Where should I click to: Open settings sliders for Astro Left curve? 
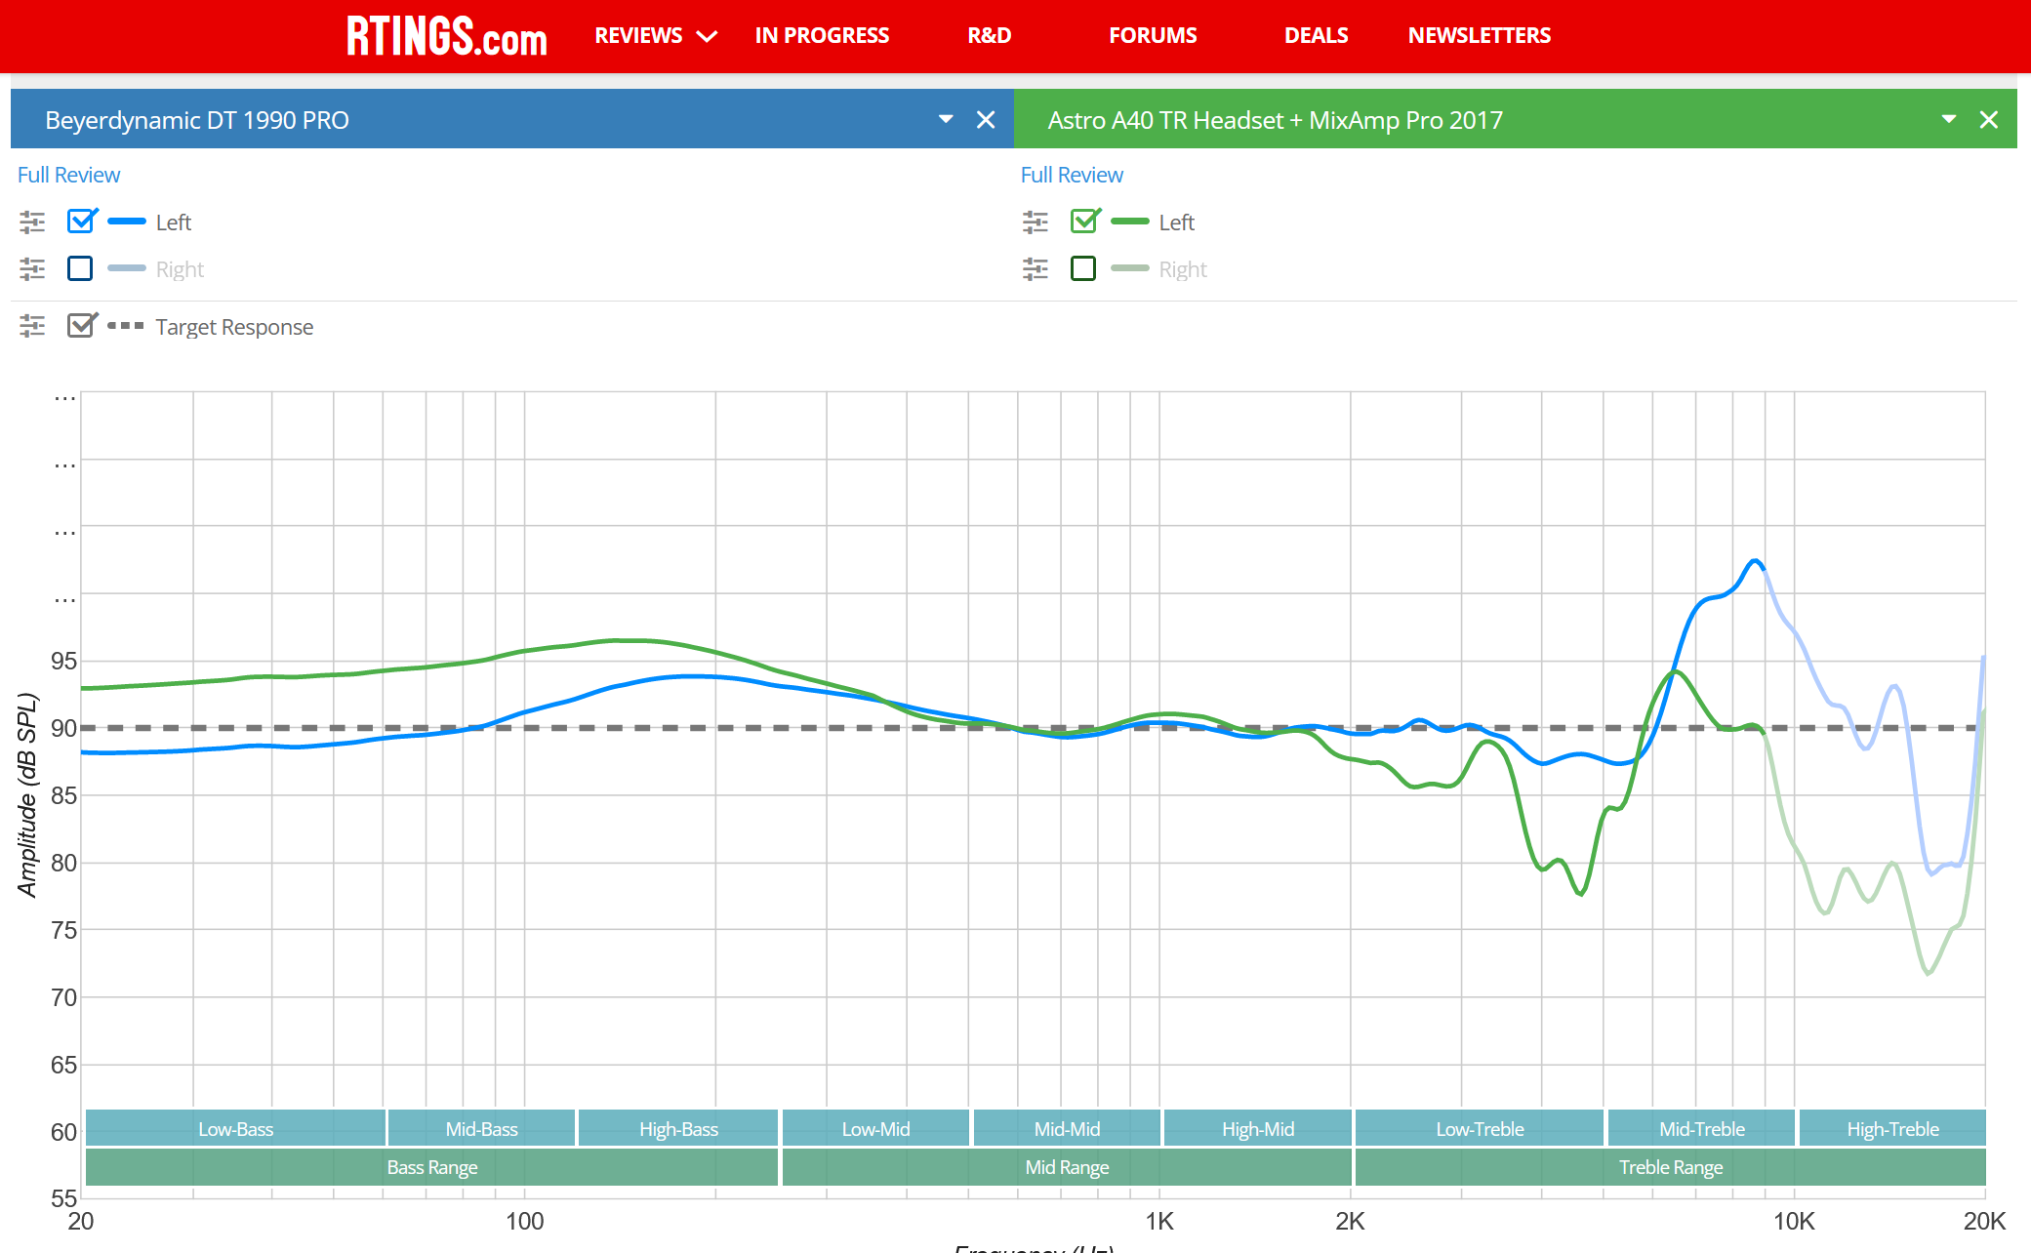pos(1036,222)
